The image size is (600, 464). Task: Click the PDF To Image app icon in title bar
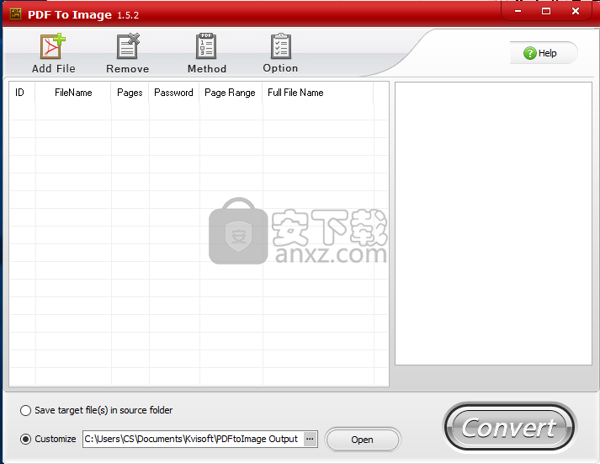[x=16, y=14]
